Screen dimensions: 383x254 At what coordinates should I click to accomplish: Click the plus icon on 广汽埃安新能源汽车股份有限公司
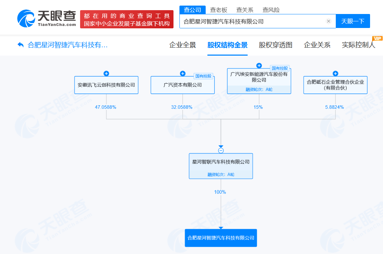(x=259, y=65)
